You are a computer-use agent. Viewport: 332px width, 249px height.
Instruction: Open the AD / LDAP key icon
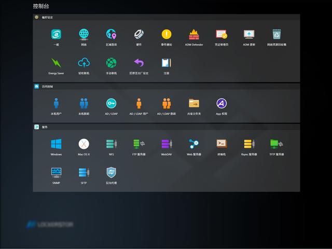click(x=112, y=103)
